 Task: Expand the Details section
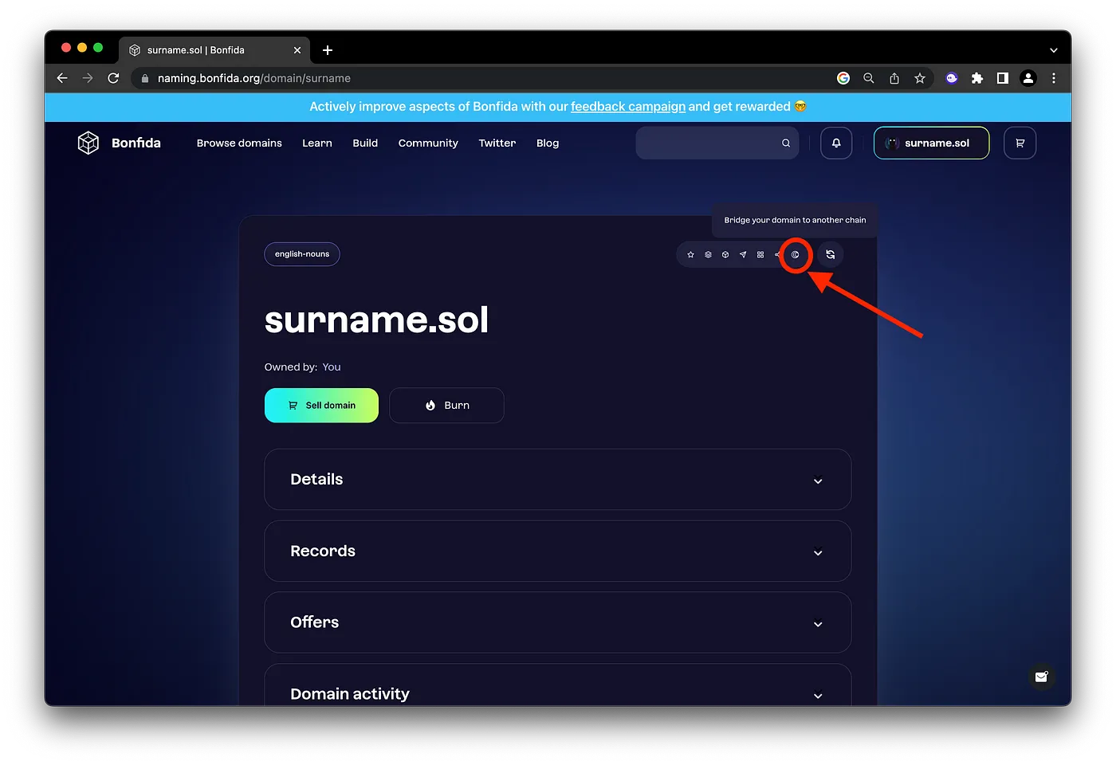point(558,479)
